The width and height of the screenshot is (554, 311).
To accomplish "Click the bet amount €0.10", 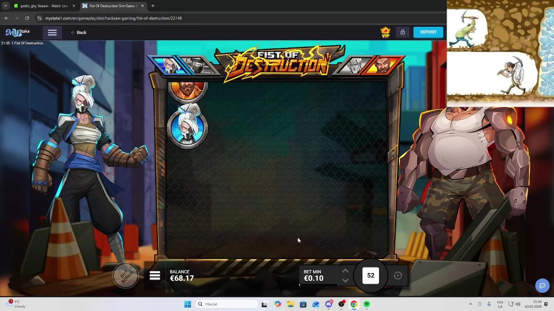I will 313,279.
